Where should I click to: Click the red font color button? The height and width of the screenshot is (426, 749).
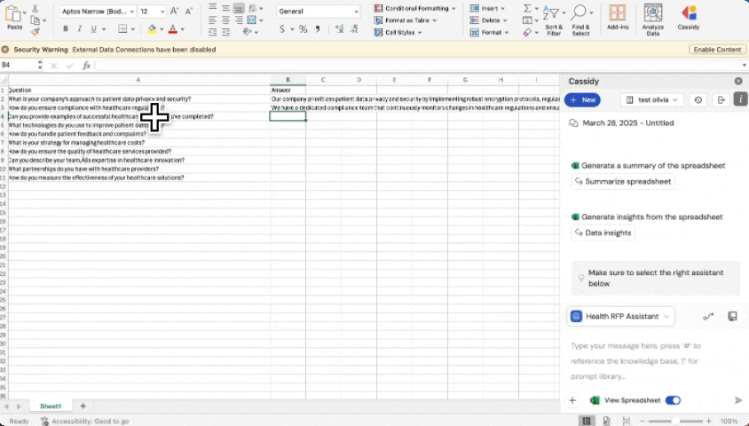(x=173, y=29)
